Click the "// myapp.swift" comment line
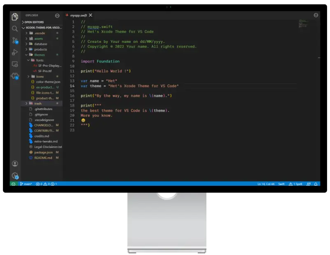Screen dimensions: 330x255 (97, 27)
